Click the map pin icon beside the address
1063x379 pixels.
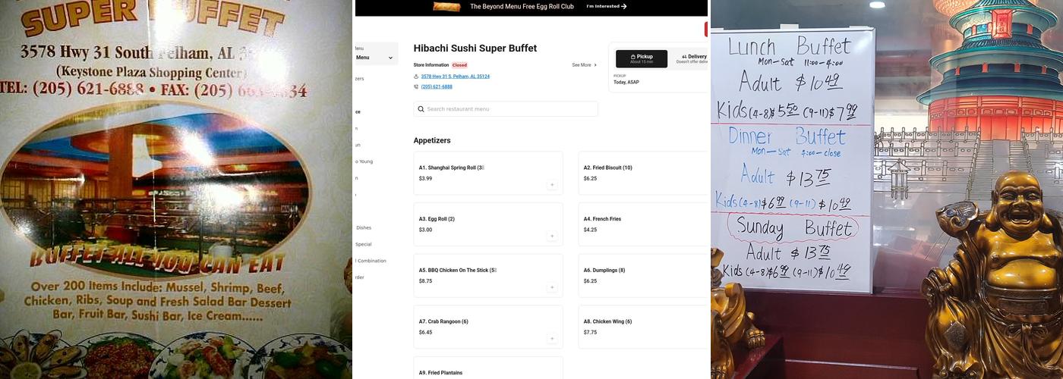pyautogui.click(x=416, y=77)
